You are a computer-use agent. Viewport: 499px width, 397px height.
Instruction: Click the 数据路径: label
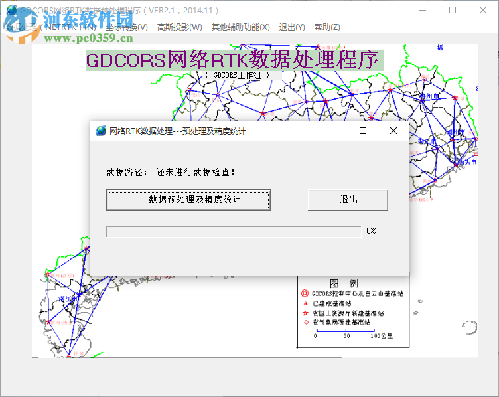(x=127, y=172)
